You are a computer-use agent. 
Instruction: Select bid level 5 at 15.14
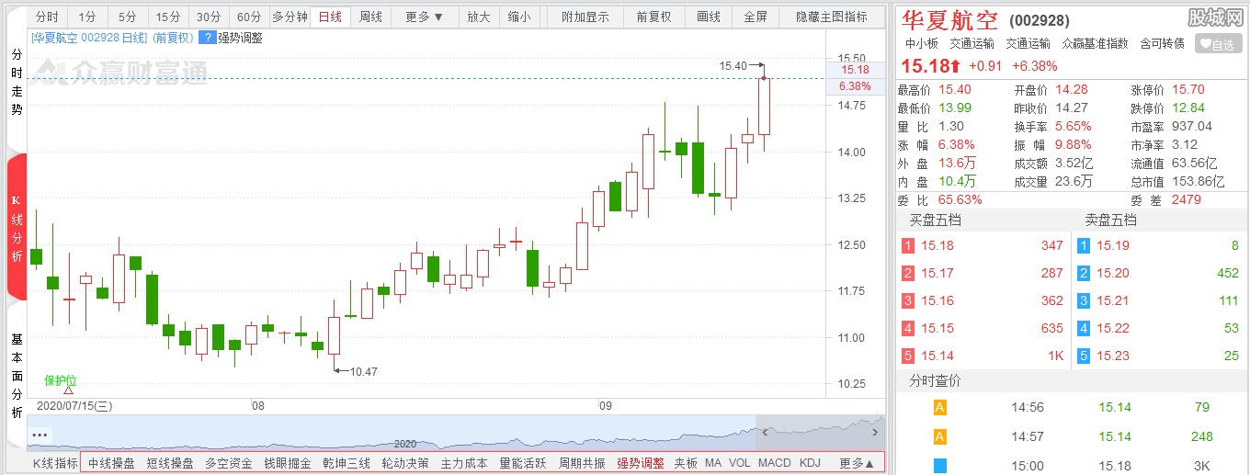tap(983, 356)
